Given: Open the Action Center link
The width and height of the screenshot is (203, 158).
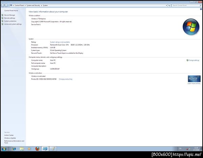Looking at the screenshot, I should (x=9, y=135).
